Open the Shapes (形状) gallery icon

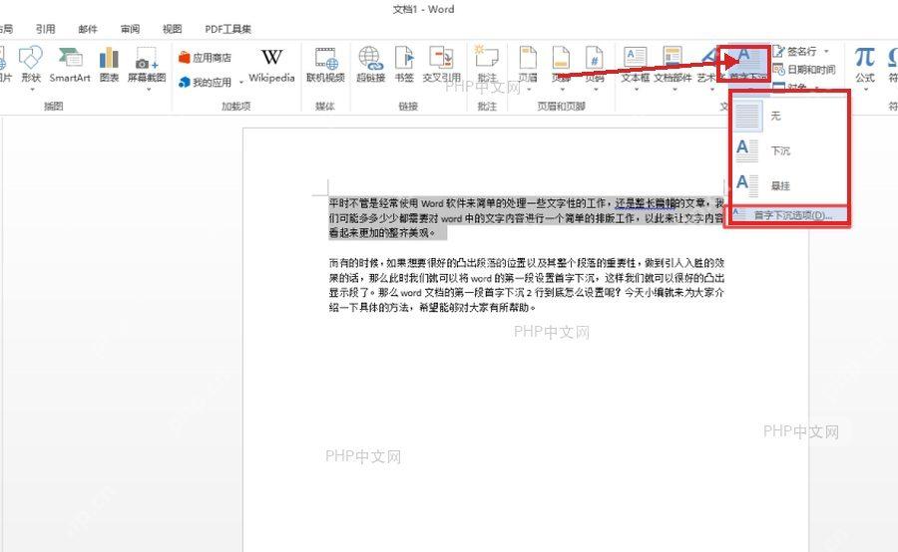click(30, 58)
